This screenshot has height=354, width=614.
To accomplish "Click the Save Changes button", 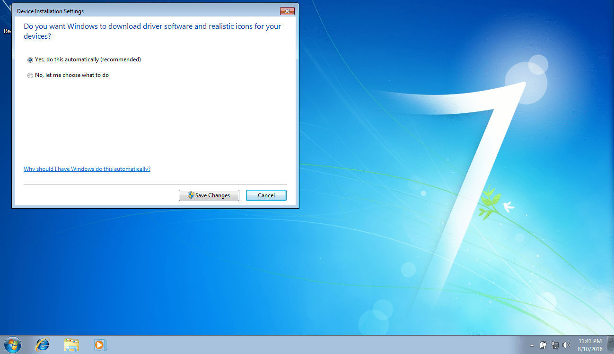I will click(x=209, y=195).
